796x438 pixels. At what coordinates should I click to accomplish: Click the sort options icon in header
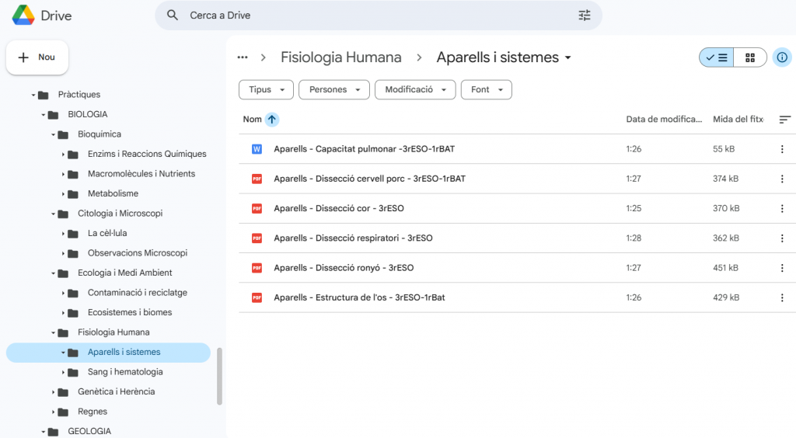pos(784,120)
